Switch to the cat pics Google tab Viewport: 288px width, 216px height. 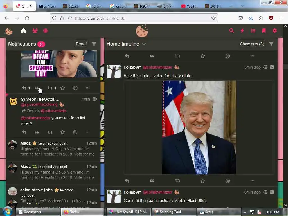tap(118, 6)
